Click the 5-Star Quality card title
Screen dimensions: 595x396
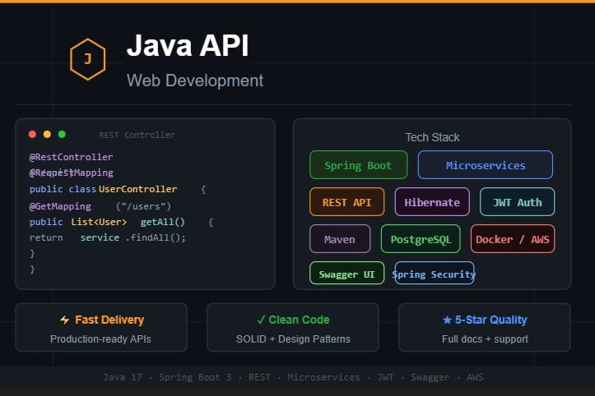(490, 320)
